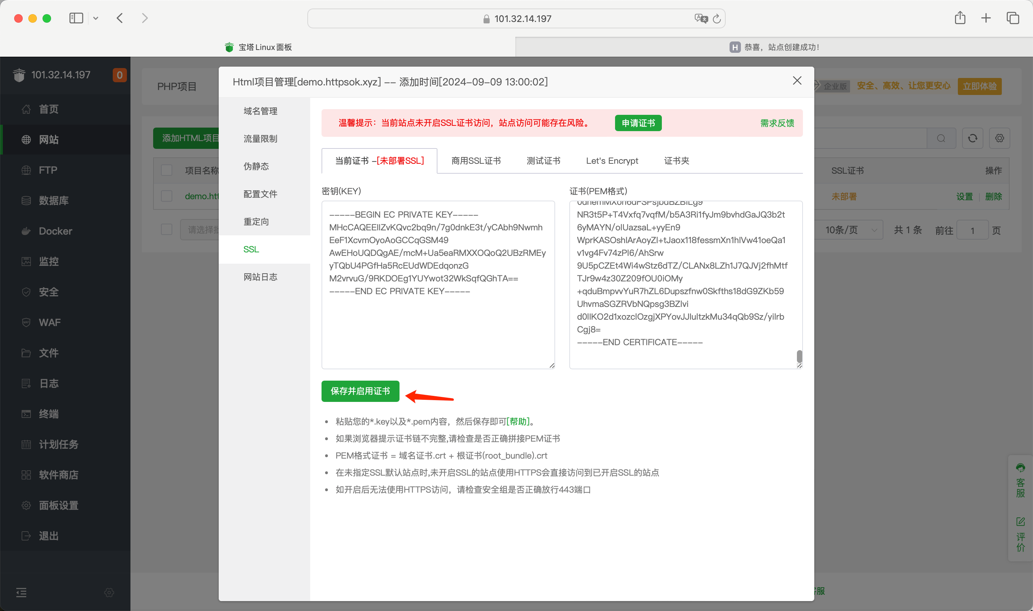Check the demo.httpsok.xyz row checkbox
The width and height of the screenshot is (1033, 611).
coord(166,196)
